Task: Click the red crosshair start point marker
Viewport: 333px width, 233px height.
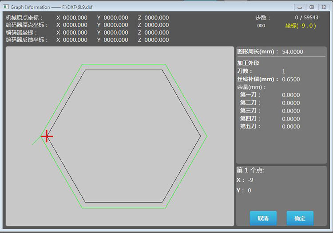Action: pos(47,136)
